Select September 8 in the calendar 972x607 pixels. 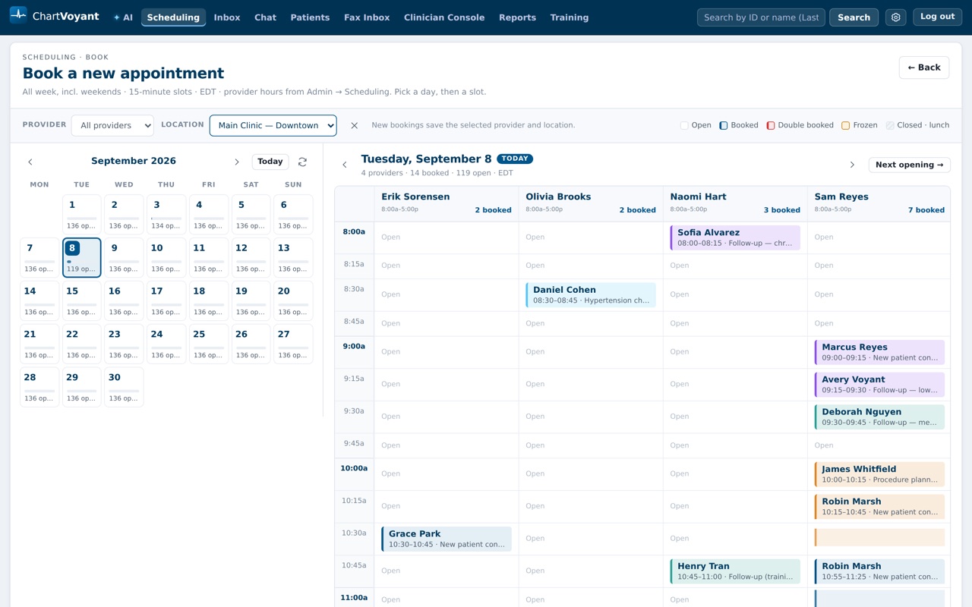pos(82,258)
